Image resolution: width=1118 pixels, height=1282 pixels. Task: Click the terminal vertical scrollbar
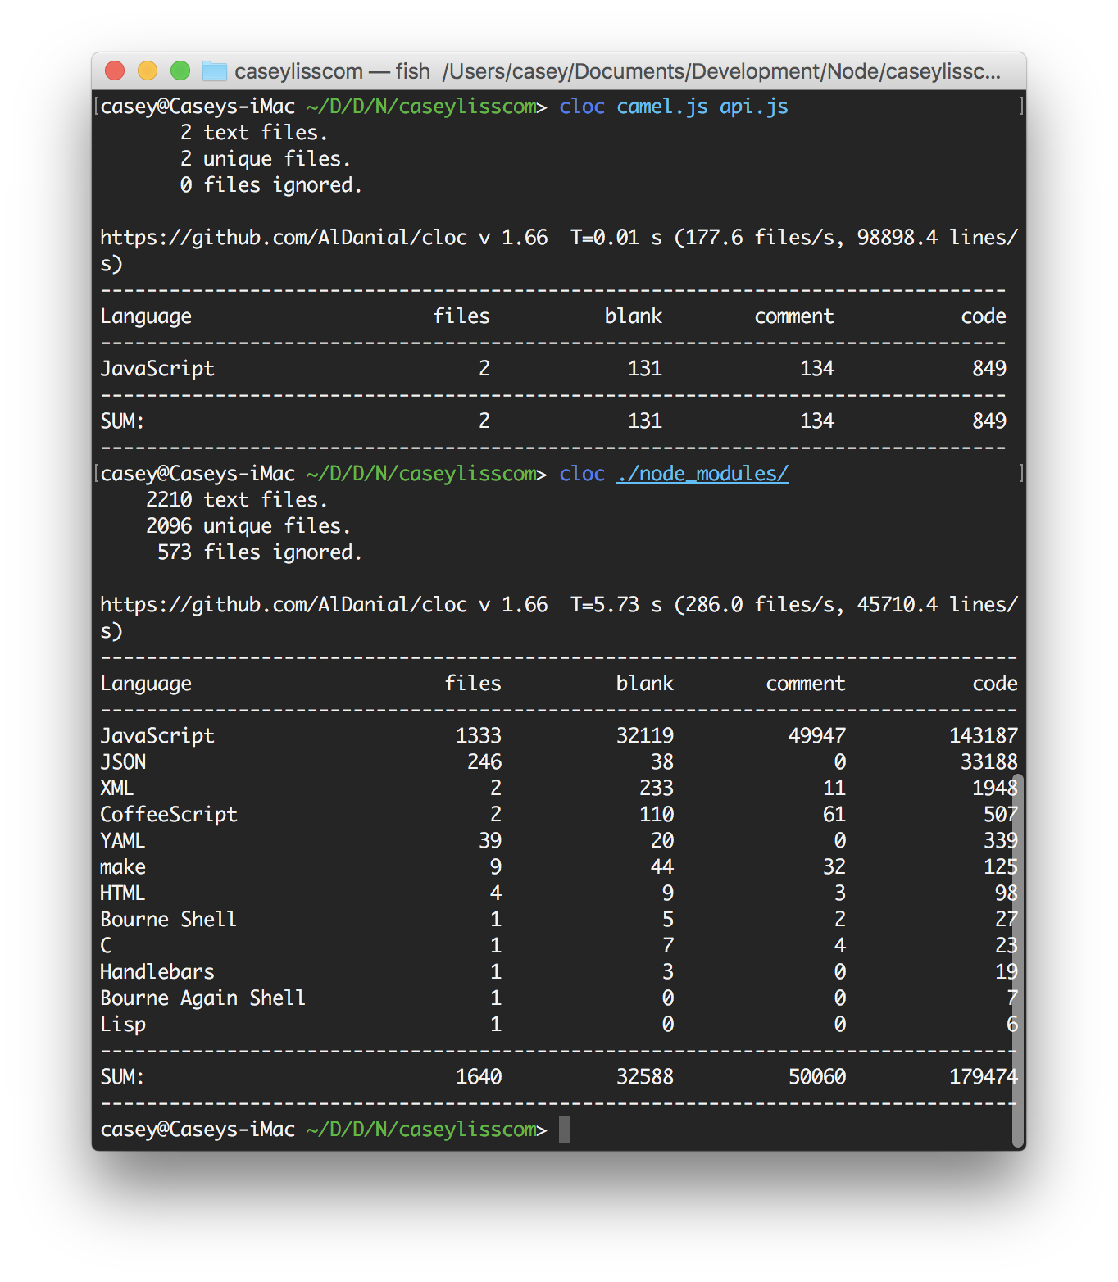(1018, 959)
